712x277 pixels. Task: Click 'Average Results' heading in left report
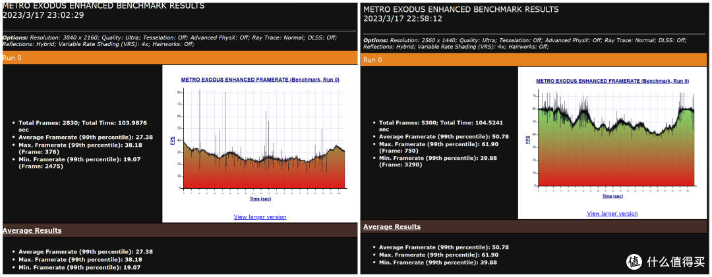click(32, 230)
